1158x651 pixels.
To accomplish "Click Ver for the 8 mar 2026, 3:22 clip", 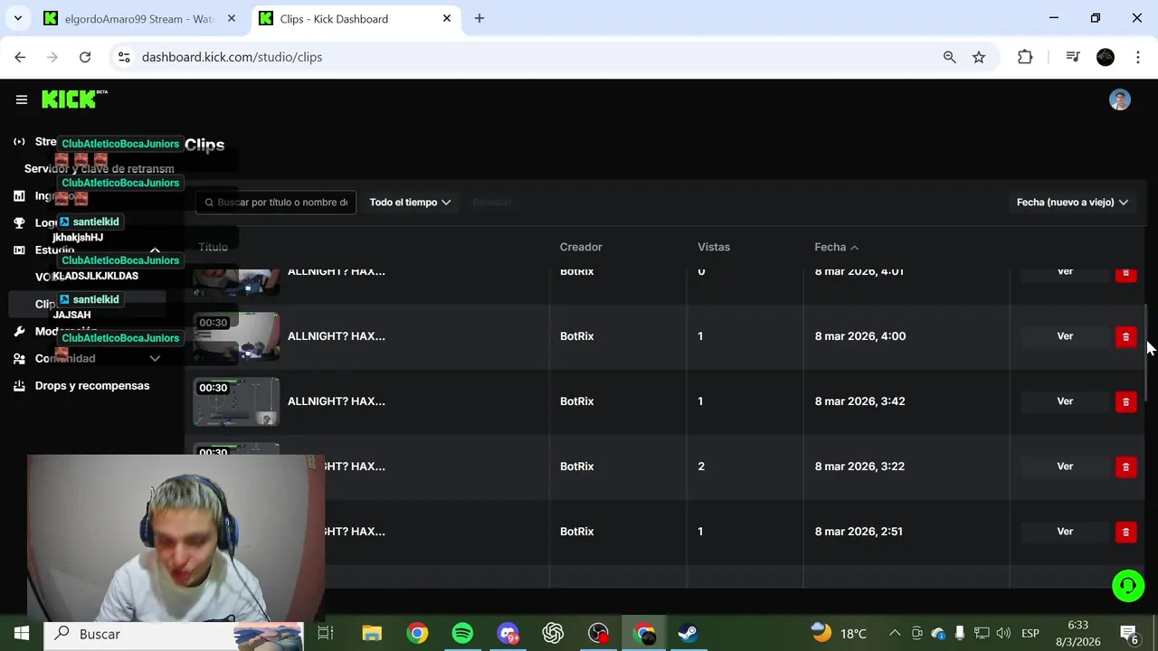I will pos(1065,467).
